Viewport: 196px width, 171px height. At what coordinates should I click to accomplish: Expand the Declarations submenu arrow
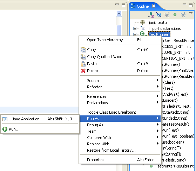click(x=158, y=102)
